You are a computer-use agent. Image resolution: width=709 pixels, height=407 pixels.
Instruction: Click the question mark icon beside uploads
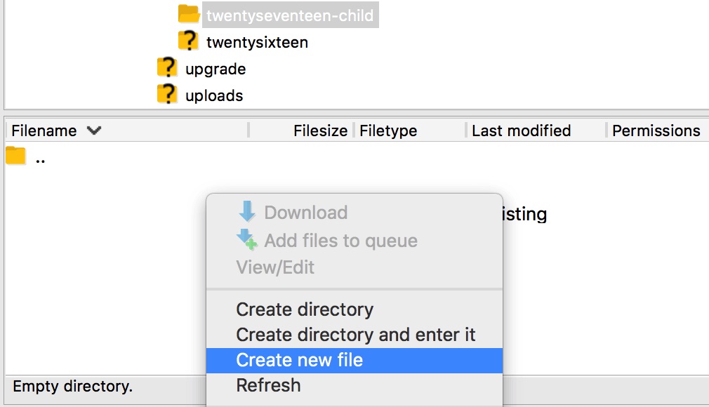tap(166, 95)
